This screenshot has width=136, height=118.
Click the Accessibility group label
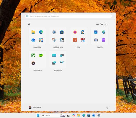58,70
